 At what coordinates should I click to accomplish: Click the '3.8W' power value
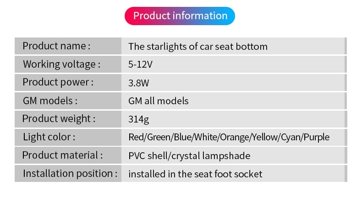[x=139, y=83]
